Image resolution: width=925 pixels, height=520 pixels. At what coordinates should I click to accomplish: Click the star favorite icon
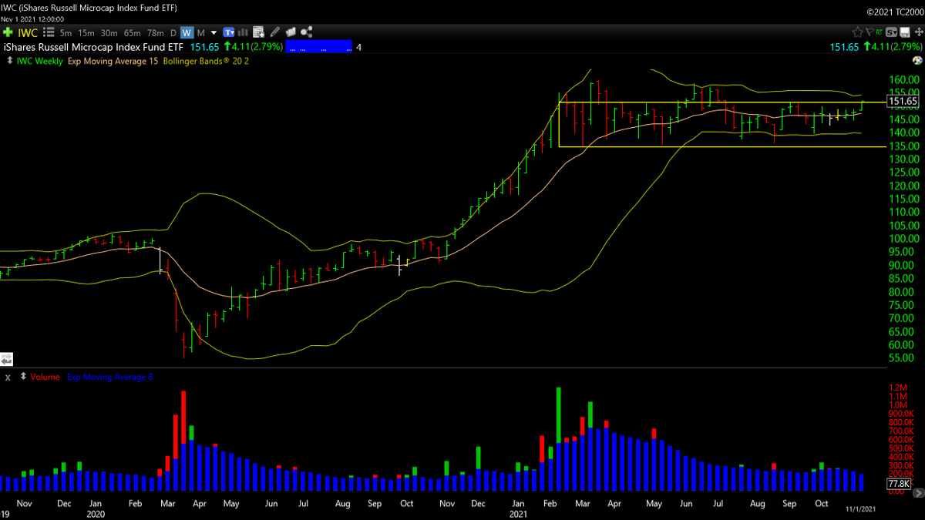coord(858,32)
